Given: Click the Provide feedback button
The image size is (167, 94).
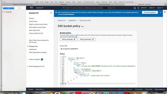Looking at the screenshot, I should (150, 12).
